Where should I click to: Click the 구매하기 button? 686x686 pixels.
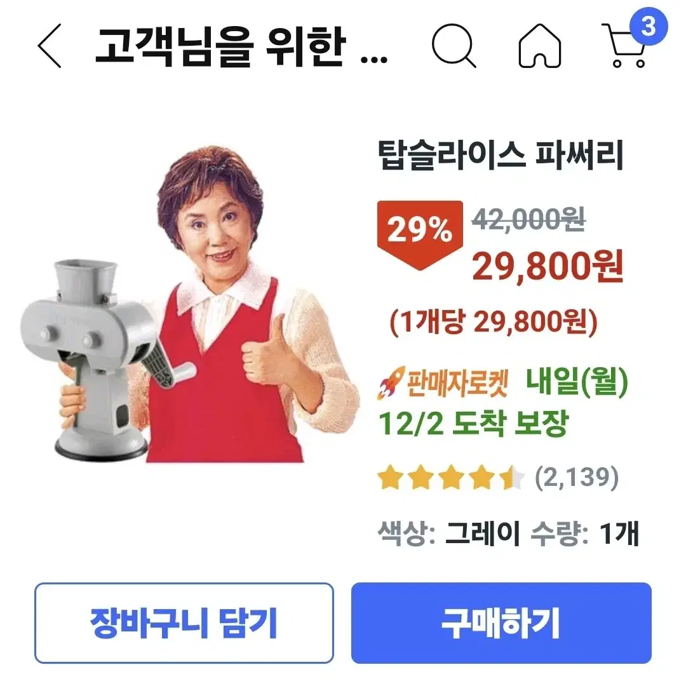[x=501, y=623]
